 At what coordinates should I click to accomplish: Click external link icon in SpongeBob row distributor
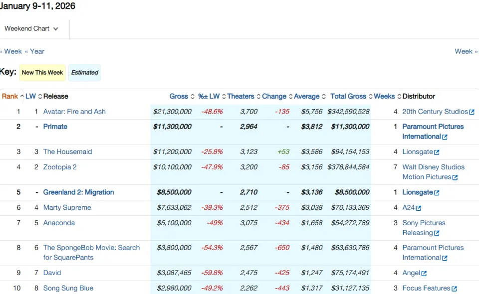(445, 258)
